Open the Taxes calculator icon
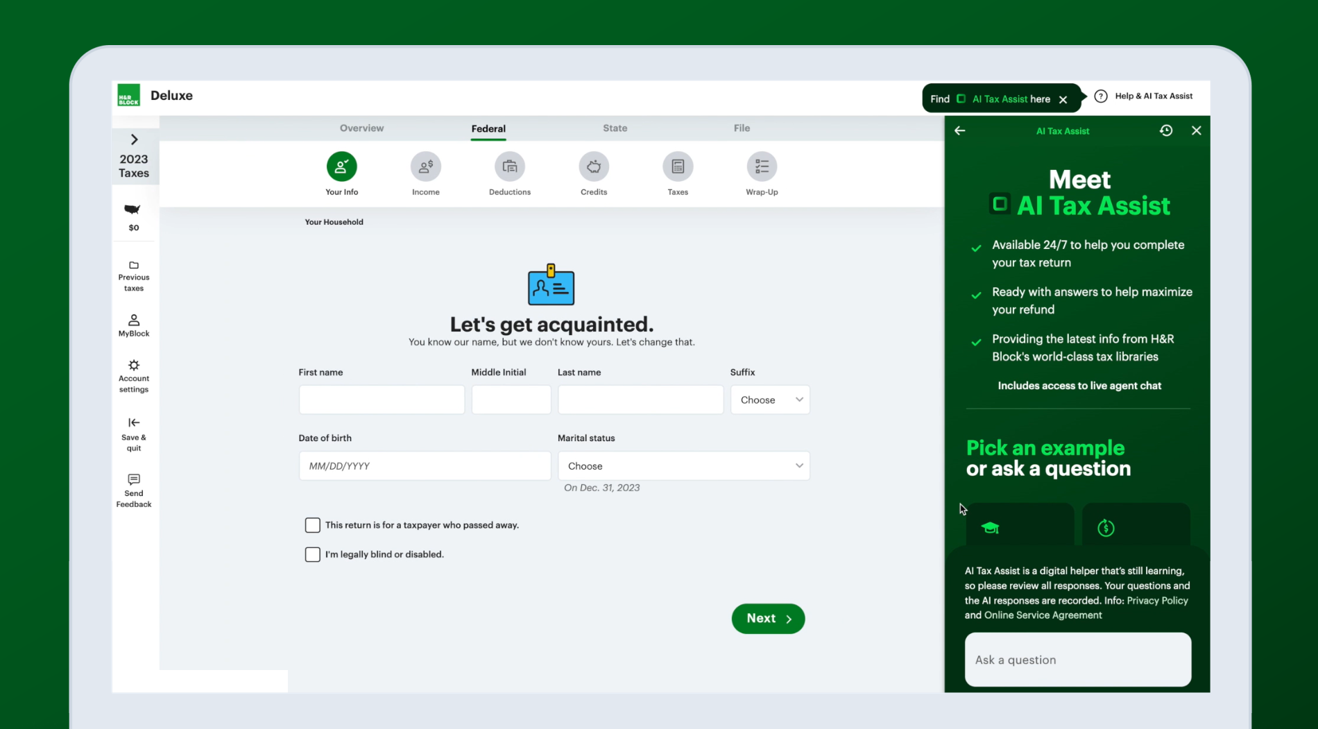This screenshot has width=1318, height=729. point(678,166)
